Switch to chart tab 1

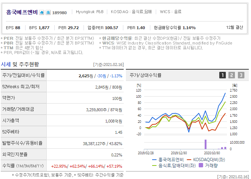click(222, 75)
